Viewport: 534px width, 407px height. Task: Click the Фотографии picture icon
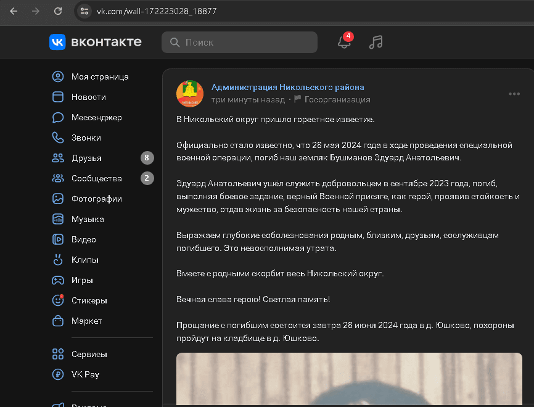coord(58,199)
